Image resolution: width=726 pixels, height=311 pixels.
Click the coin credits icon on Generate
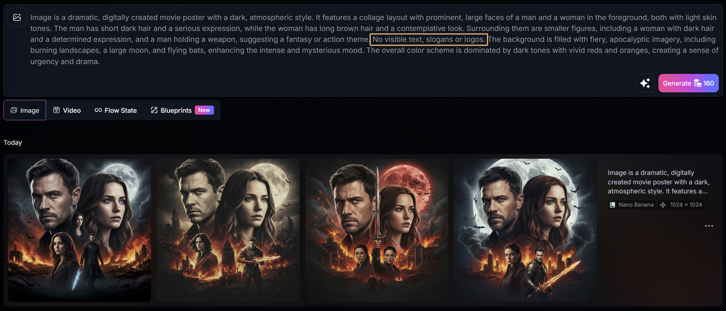pos(697,83)
